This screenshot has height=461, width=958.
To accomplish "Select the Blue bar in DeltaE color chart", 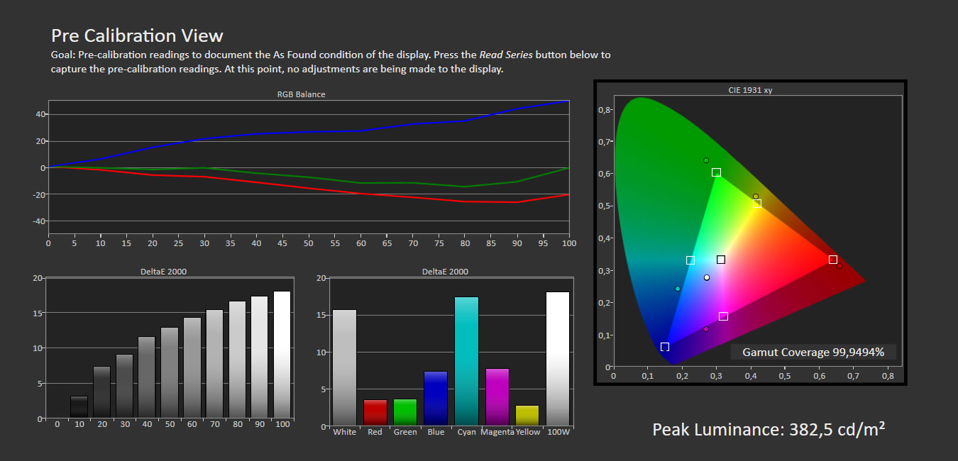I will (435, 398).
